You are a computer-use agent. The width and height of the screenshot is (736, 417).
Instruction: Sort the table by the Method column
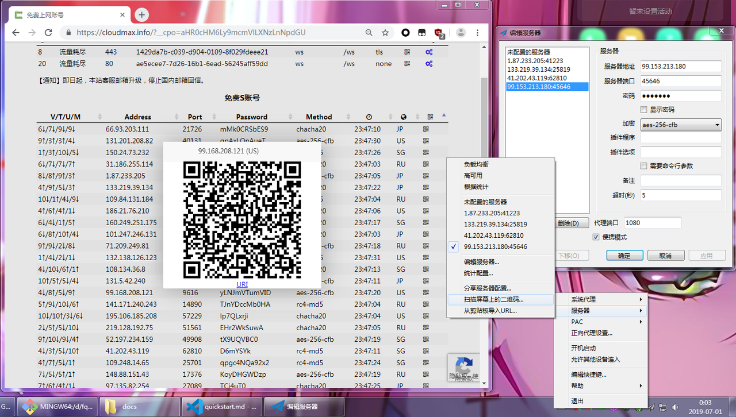(x=319, y=117)
